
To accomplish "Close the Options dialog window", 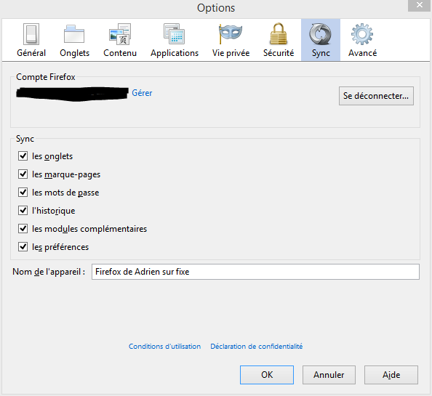I will (420, 5).
